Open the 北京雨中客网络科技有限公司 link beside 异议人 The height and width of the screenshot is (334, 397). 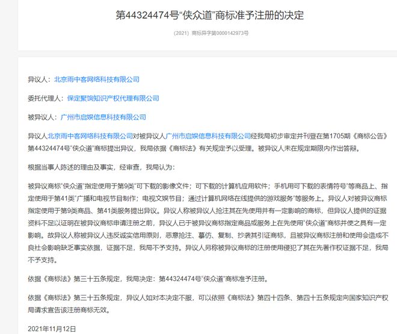(97, 79)
